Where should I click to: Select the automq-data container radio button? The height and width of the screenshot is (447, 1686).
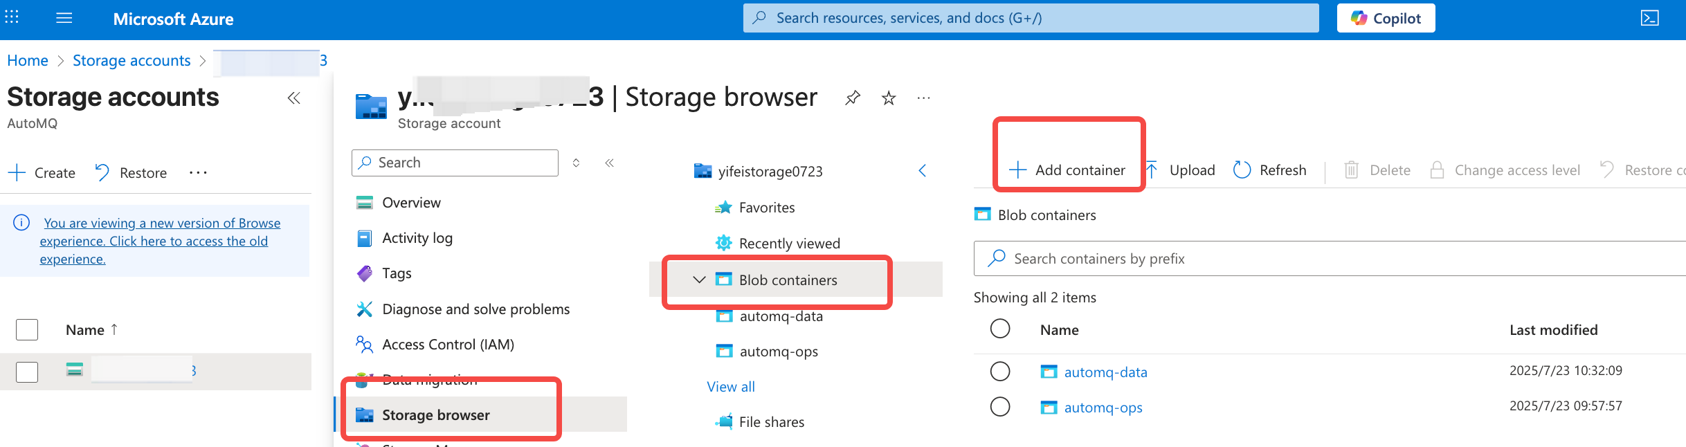pyautogui.click(x=1000, y=372)
